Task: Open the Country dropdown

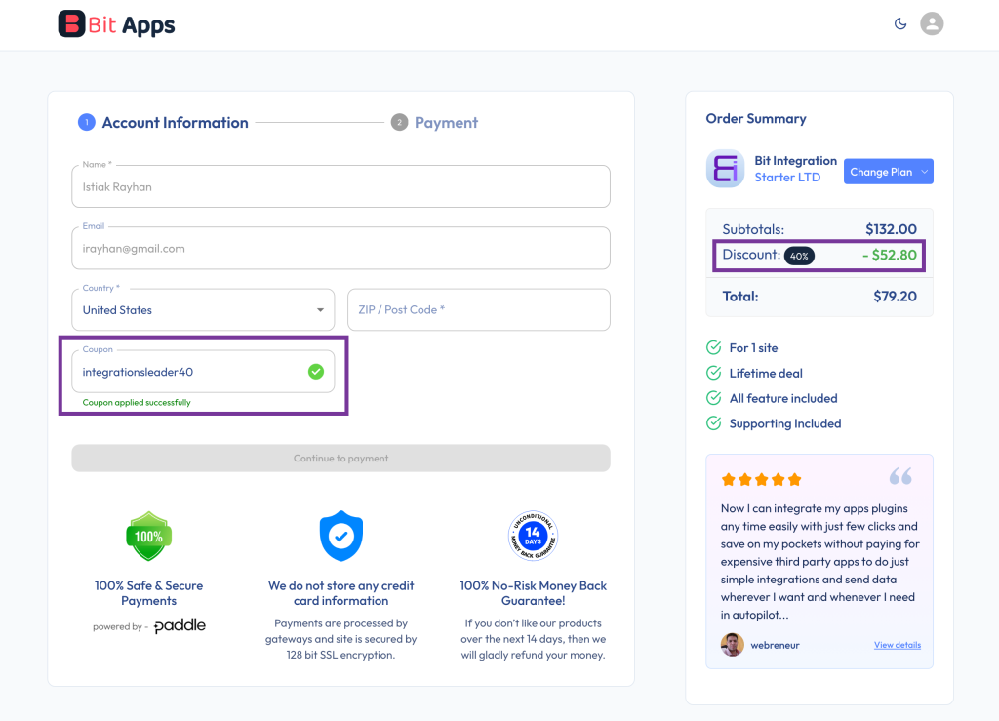Action: tap(203, 310)
